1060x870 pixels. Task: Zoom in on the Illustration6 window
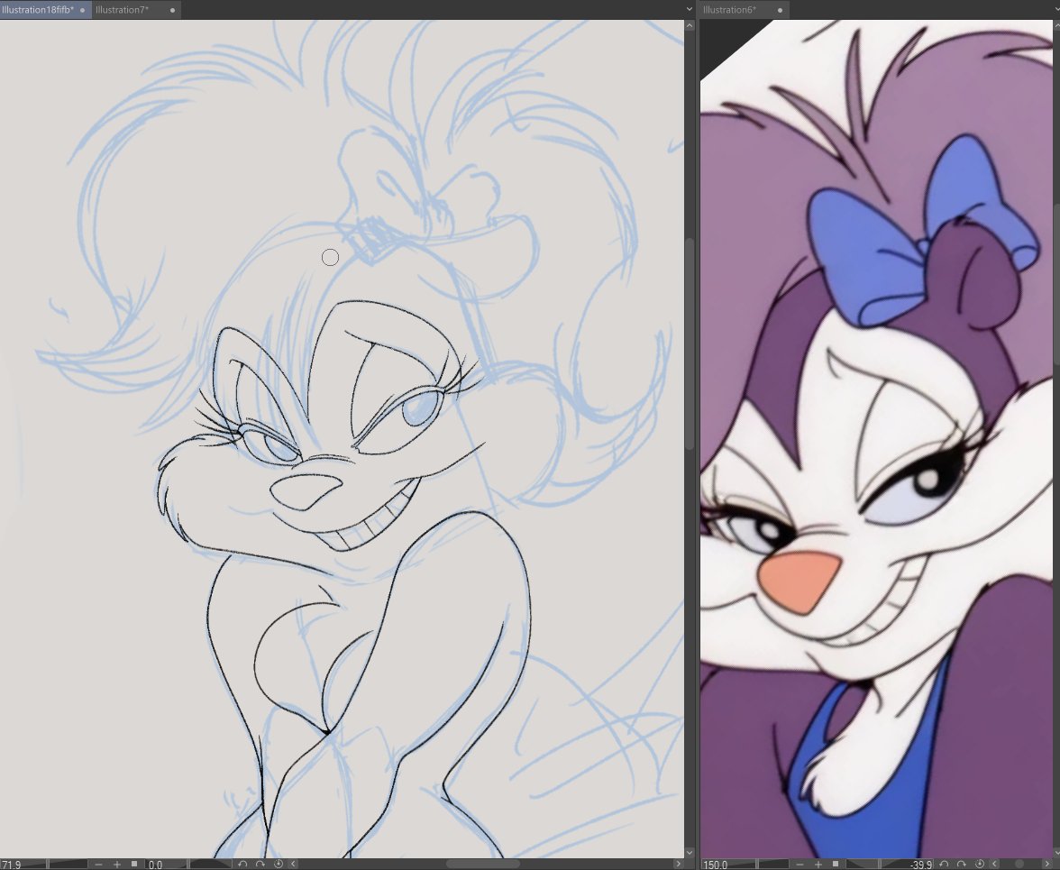[x=818, y=865]
